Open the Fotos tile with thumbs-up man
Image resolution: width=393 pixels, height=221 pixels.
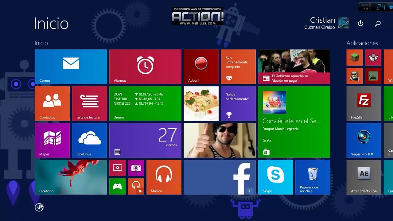click(x=220, y=140)
